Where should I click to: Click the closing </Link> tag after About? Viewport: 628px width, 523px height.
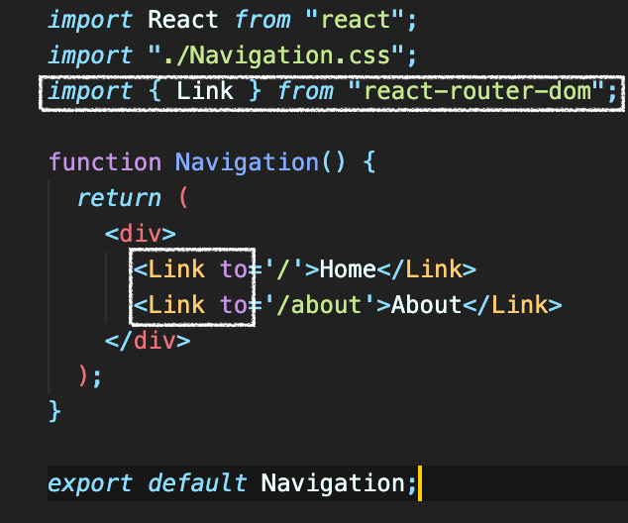click(x=512, y=305)
